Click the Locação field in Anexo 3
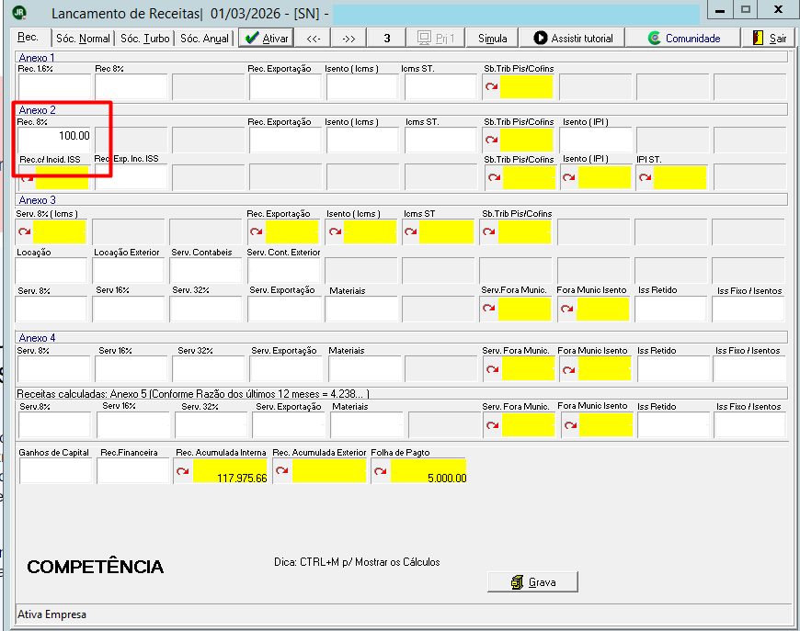The image size is (800, 631). [x=51, y=270]
